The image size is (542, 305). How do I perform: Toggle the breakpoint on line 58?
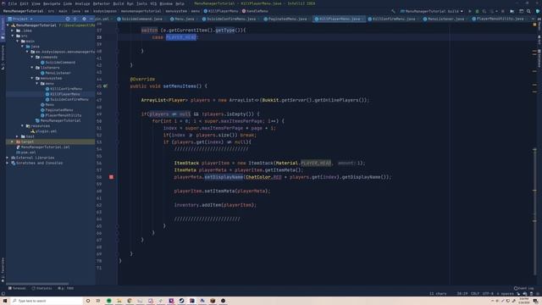[111, 177]
